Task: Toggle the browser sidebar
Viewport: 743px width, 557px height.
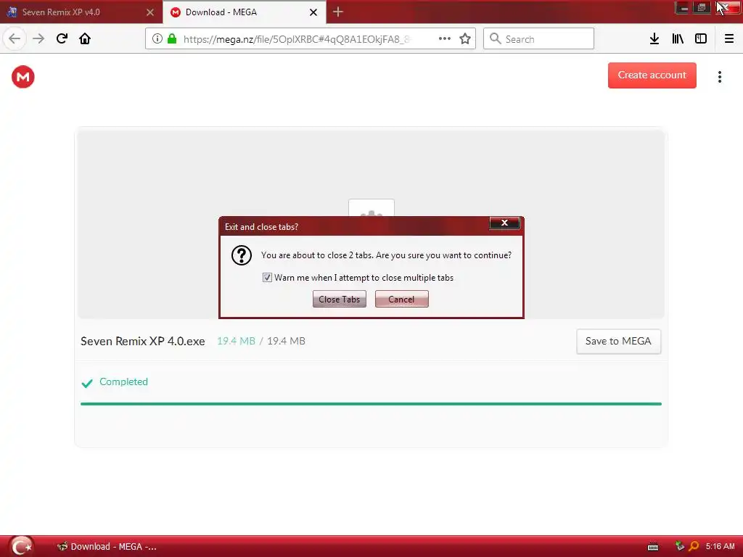Action: 701,39
